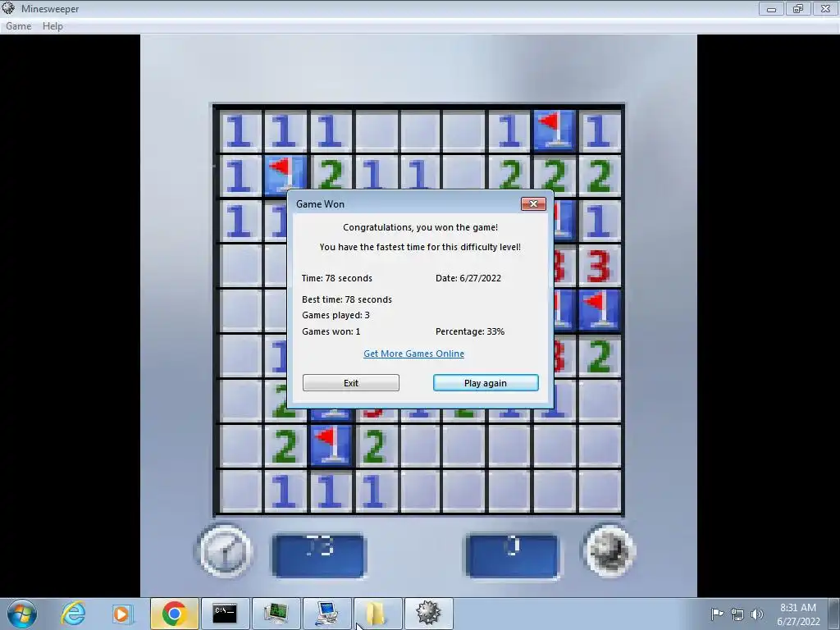Open the Action Center flag tray icon
This screenshot has height=630, width=840.
pyautogui.click(x=717, y=614)
